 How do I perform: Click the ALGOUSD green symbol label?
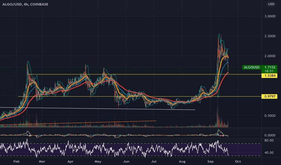pos(251,67)
